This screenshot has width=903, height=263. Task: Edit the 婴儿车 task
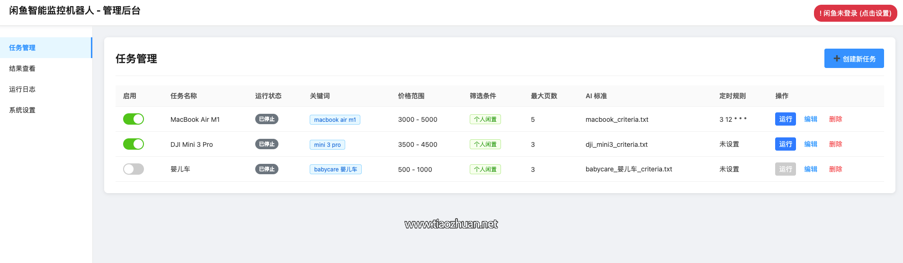(x=811, y=169)
